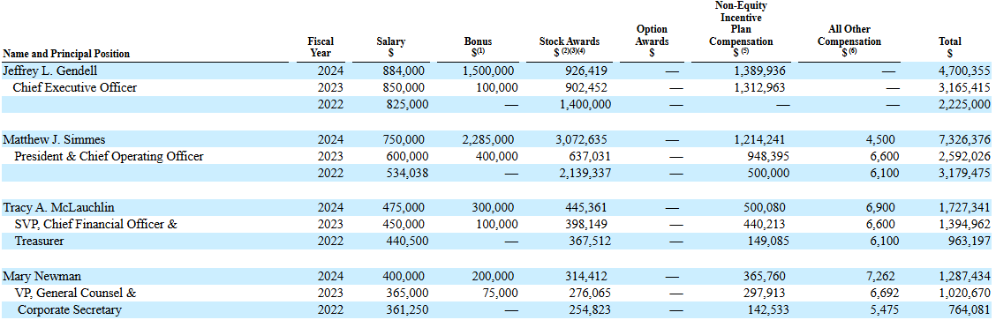Select the total value 3,165,415
Viewport: 996px width, 320px height.
(964, 87)
